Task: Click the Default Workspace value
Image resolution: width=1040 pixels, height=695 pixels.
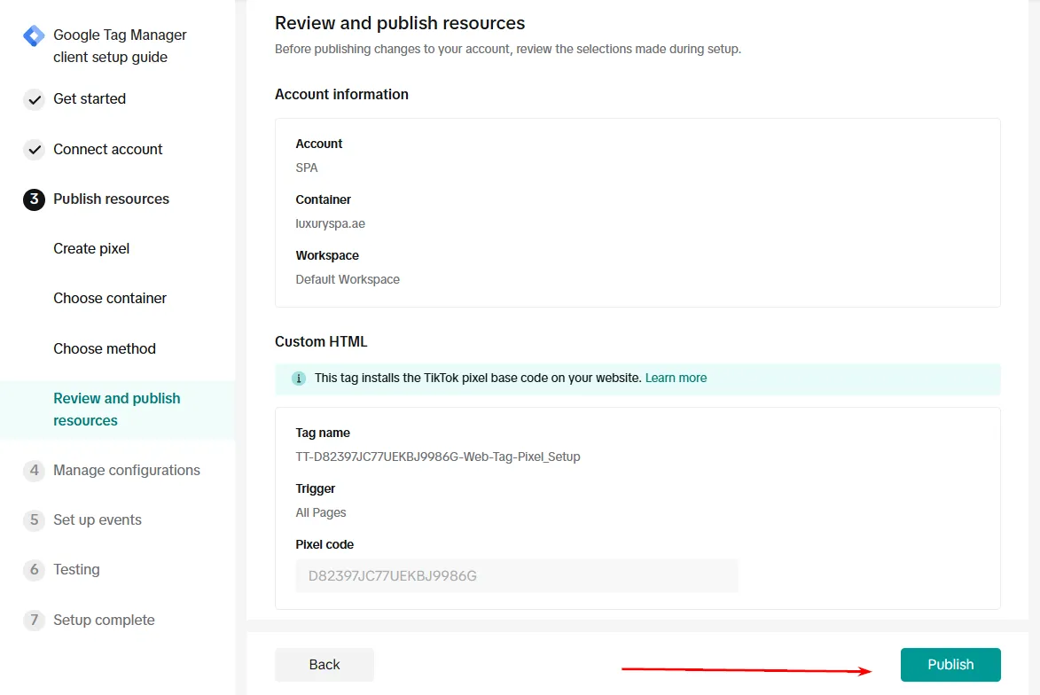Action: pos(348,280)
